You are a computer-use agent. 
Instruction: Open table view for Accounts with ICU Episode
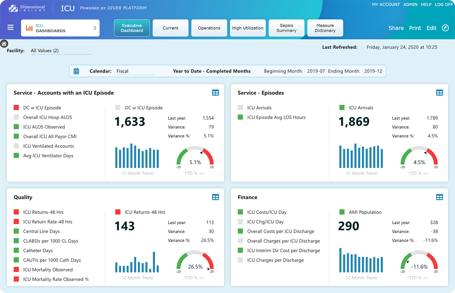coord(215,93)
